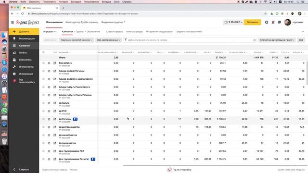Open notifications bell icon in header

pos(273,23)
